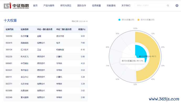This screenshot has height=103, width=181.
Task: Click the search magnifier icon
Action: click(x=168, y=5)
